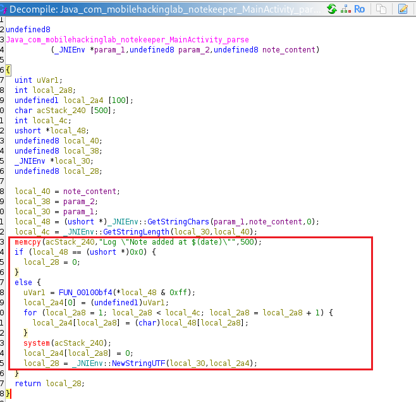Click the Decompile panel title icon

tap(4, 9)
